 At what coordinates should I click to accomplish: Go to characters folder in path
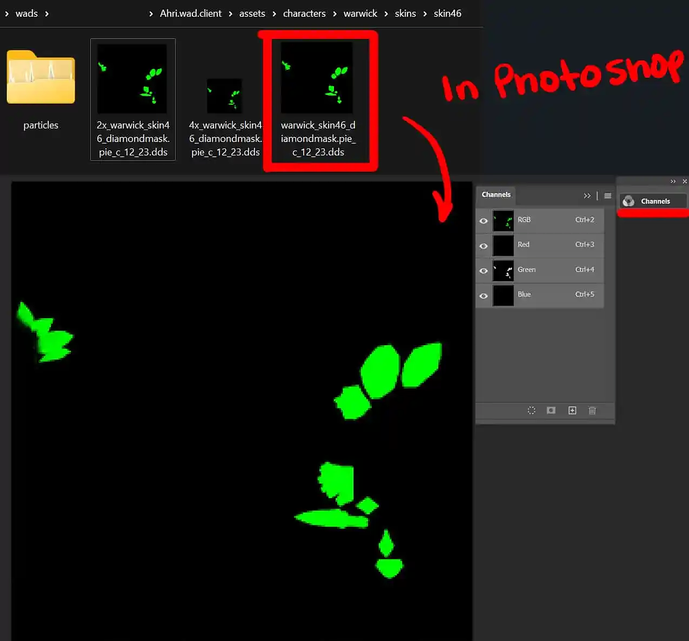pos(304,13)
